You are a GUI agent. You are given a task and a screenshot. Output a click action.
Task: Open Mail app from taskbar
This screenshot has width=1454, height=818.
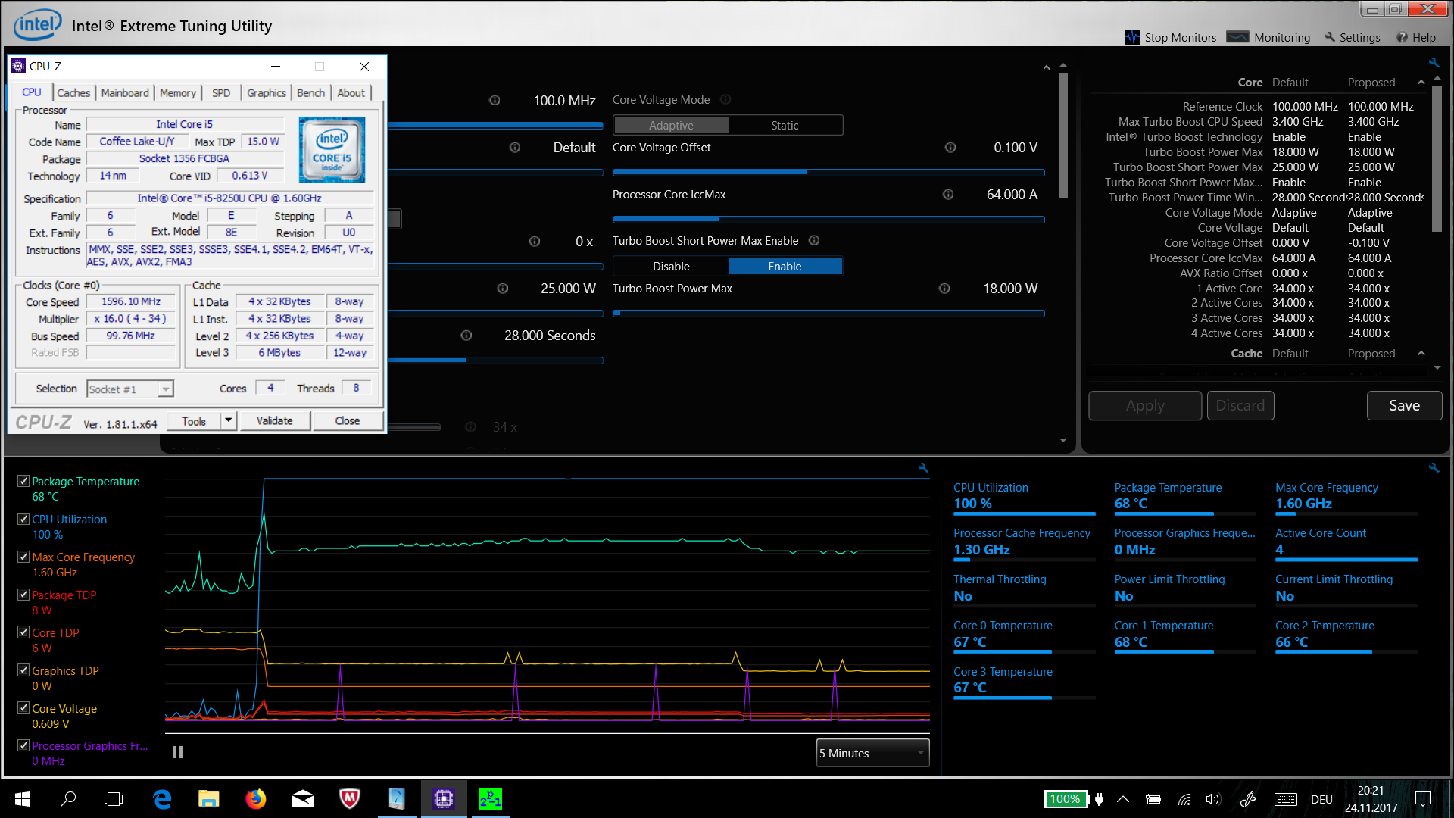[x=303, y=799]
